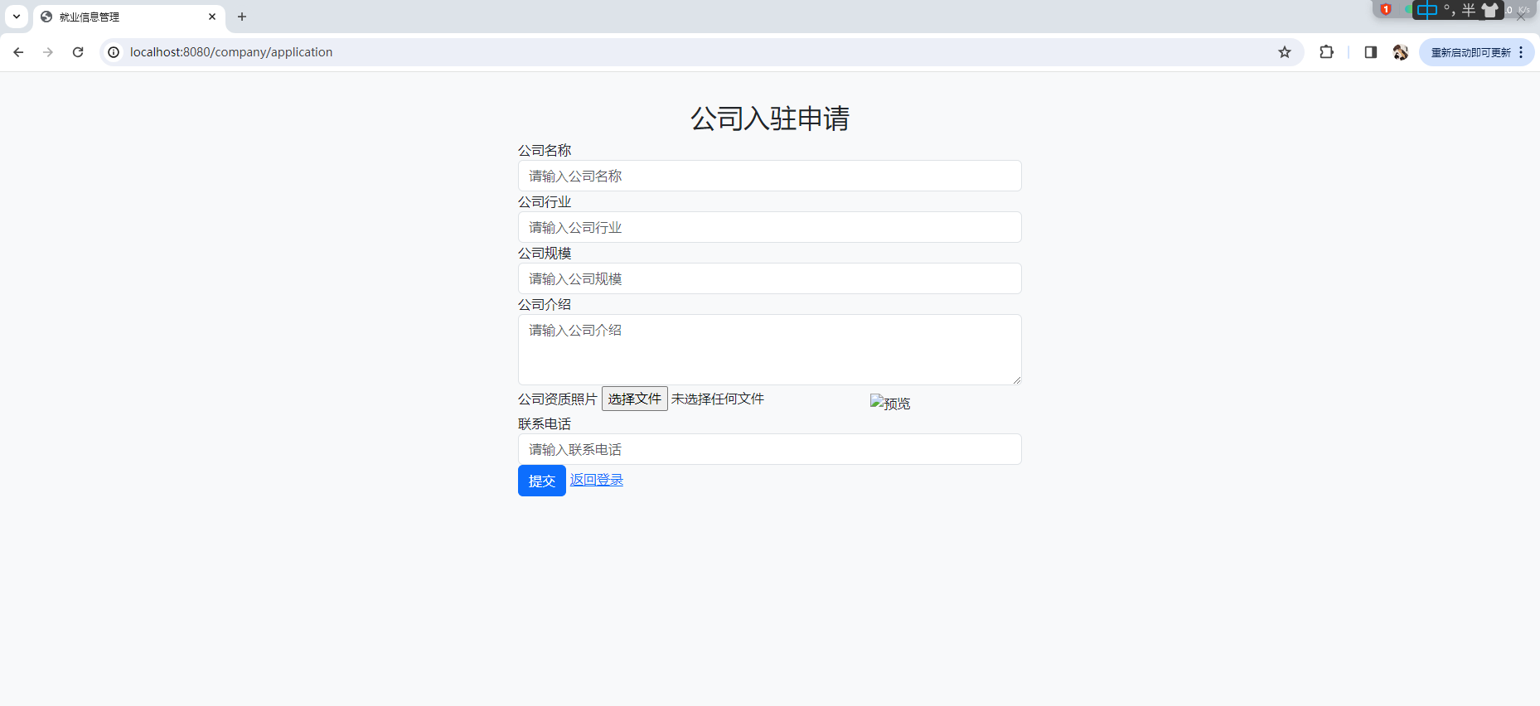Viewport: 1540px width, 706px height.
Task: Click the 公司资质照片 label
Action: point(558,399)
